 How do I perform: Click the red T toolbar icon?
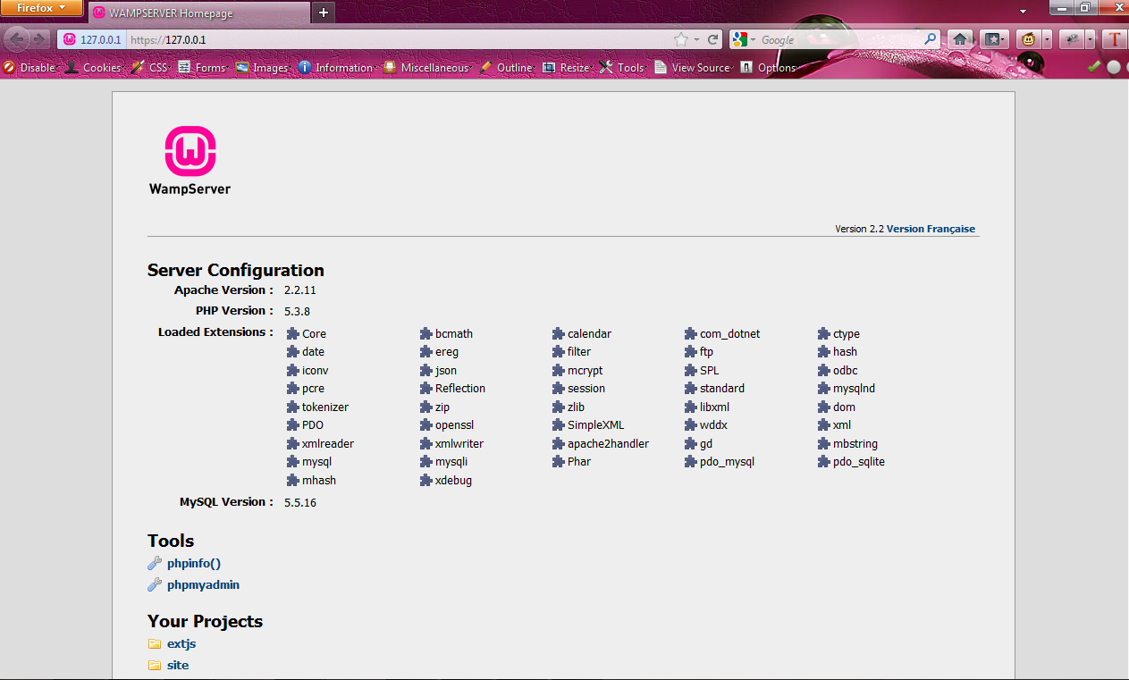(1114, 39)
